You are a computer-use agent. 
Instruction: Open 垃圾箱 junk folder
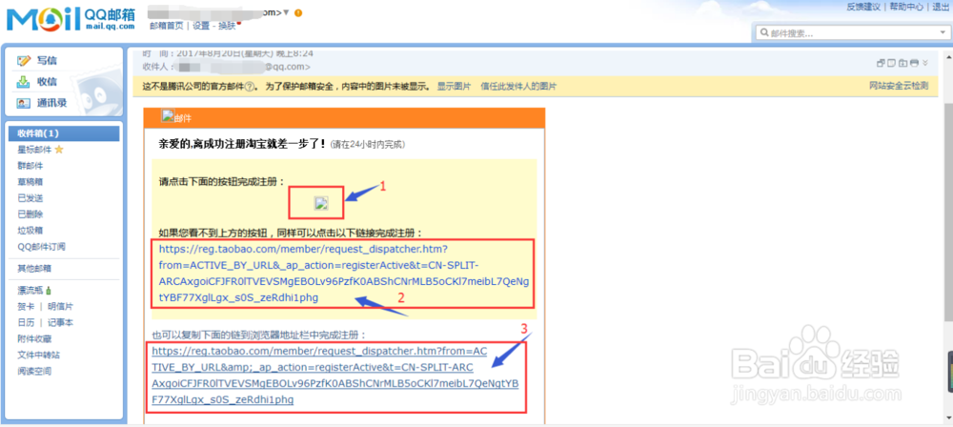pyautogui.click(x=30, y=231)
